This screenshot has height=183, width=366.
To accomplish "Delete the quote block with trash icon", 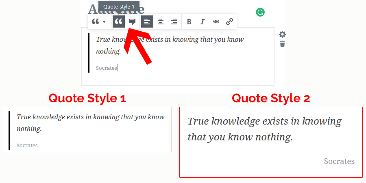I will (282, 44).
